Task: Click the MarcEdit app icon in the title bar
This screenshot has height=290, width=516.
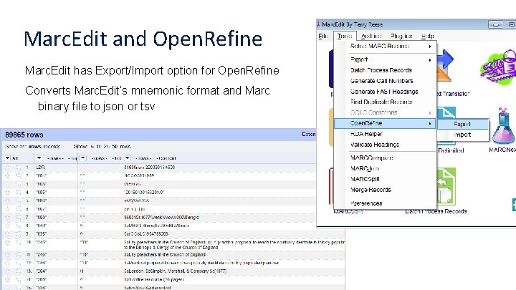Action: [x=318, y=24]
